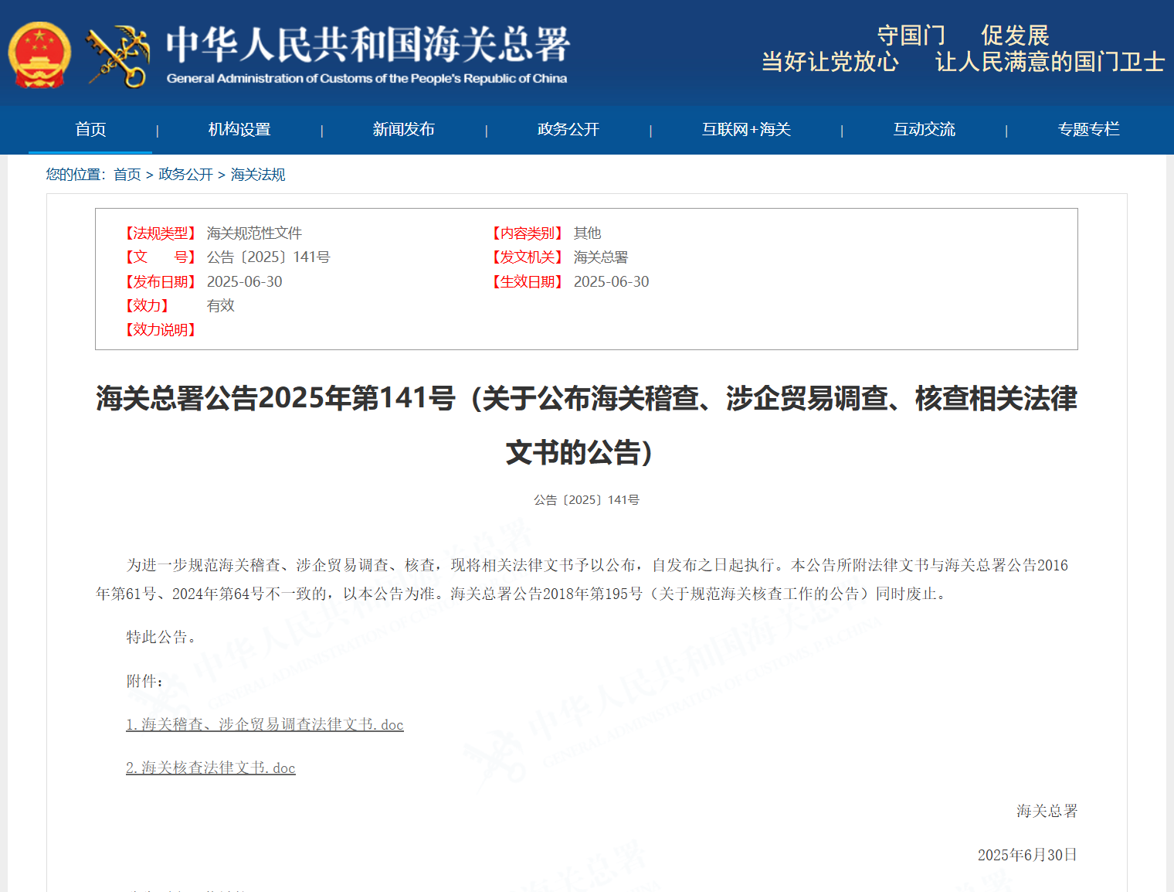1174x892 pixels.
Task: Click the 中华人民共和国海关总署 site title
Action: 368,45
